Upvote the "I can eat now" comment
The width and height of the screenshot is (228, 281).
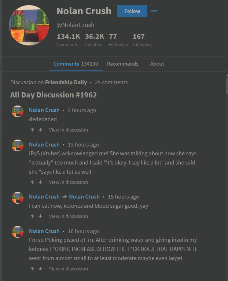pyautogui.click(x=32, y=216)
